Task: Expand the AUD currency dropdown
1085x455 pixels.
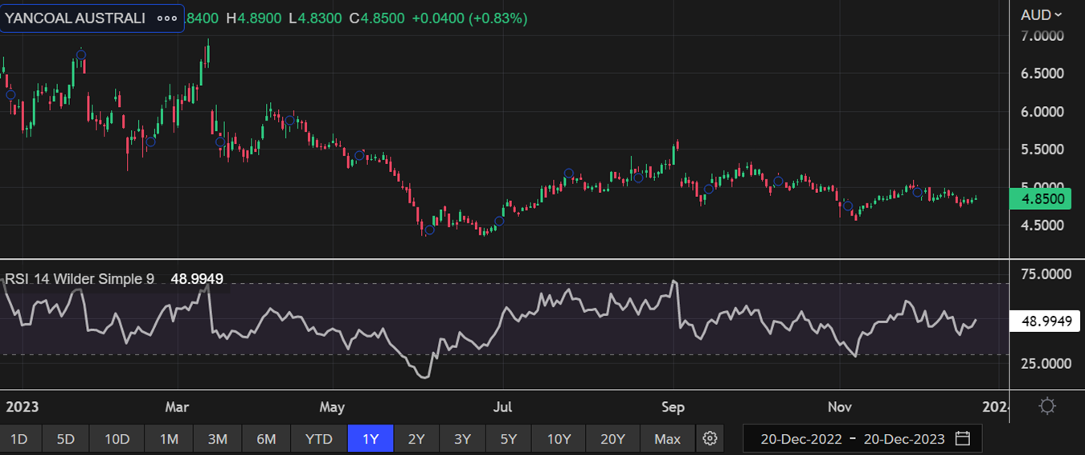Action: 1041,14
